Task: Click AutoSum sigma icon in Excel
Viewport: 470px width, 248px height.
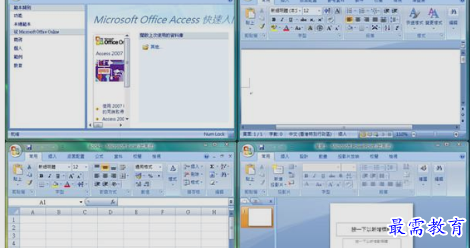Action: tap(213, 166)
